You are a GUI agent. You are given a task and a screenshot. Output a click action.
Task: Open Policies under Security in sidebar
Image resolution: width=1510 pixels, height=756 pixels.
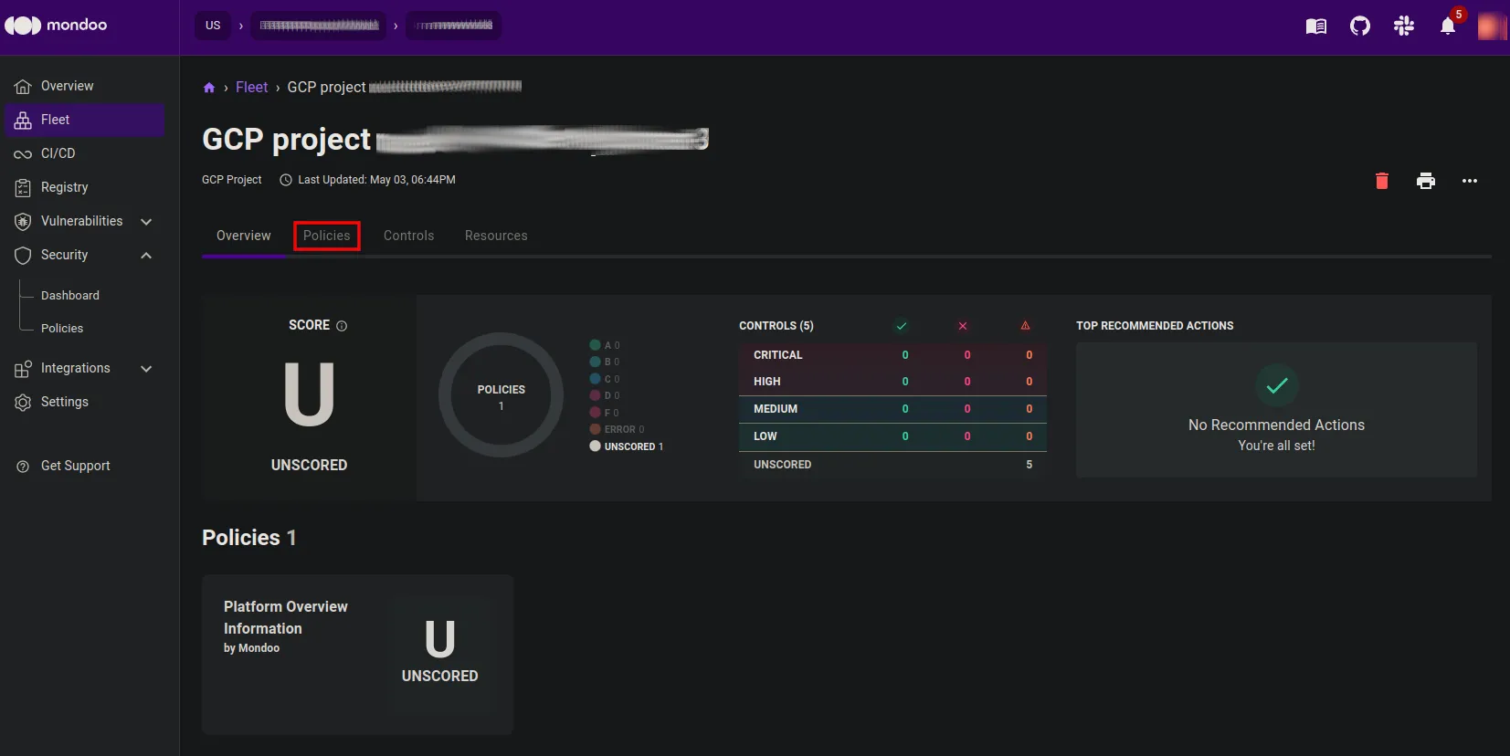point(62,329)
